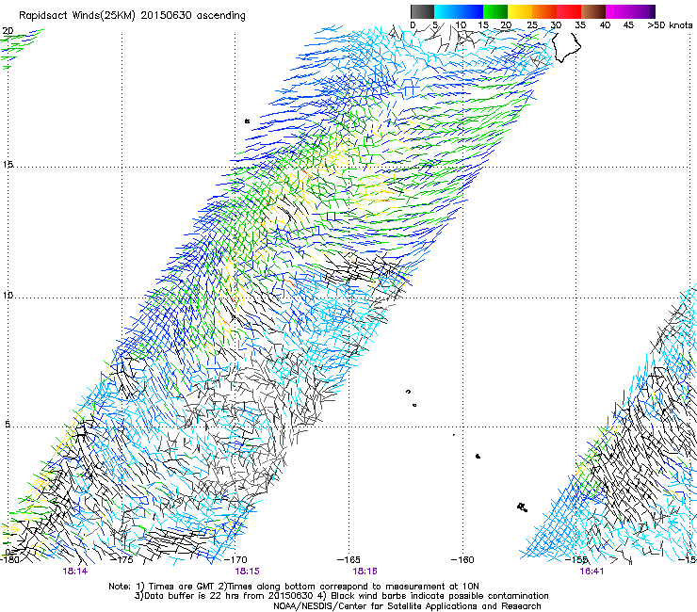Click the latitude label '10'
697x612 pixels.
(x=8, y=295)
